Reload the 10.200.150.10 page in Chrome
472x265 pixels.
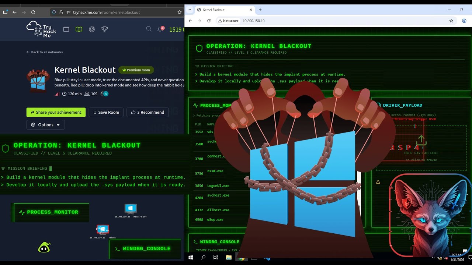tap(209, 21)
